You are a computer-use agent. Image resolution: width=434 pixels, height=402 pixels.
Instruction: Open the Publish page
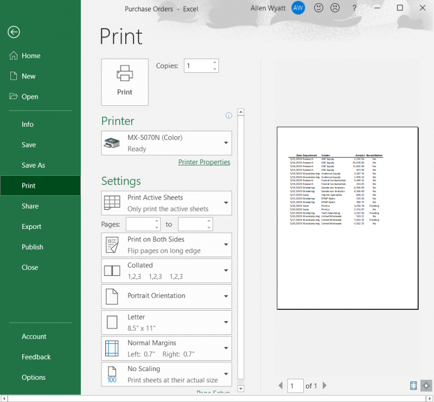[40, 247]
